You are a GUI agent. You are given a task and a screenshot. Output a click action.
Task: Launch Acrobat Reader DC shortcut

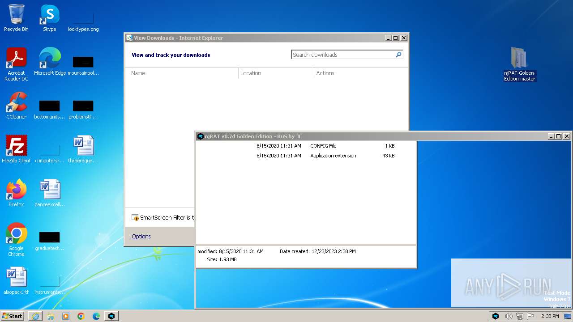point(16,64)
